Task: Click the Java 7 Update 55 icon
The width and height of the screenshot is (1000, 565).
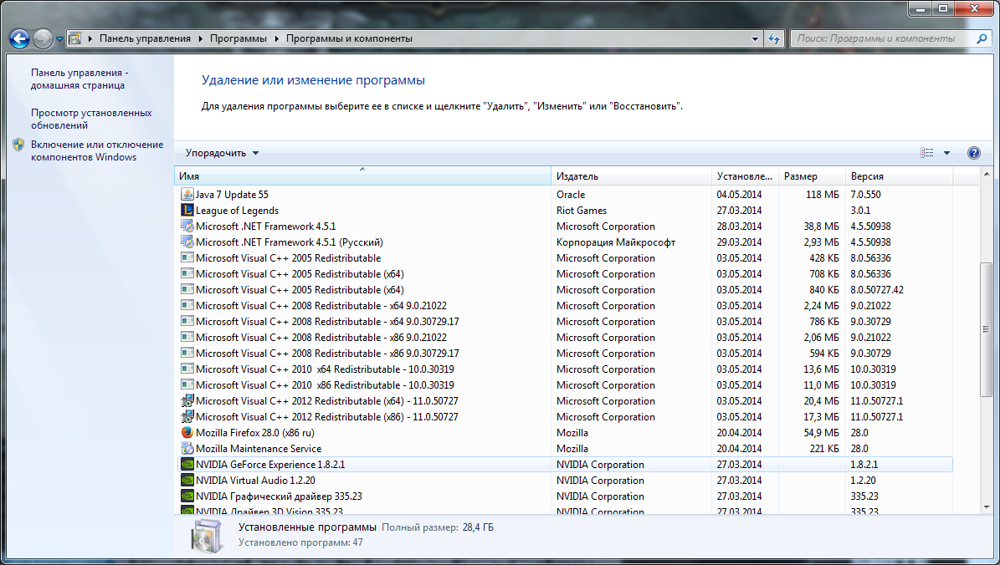Action: 187,194
